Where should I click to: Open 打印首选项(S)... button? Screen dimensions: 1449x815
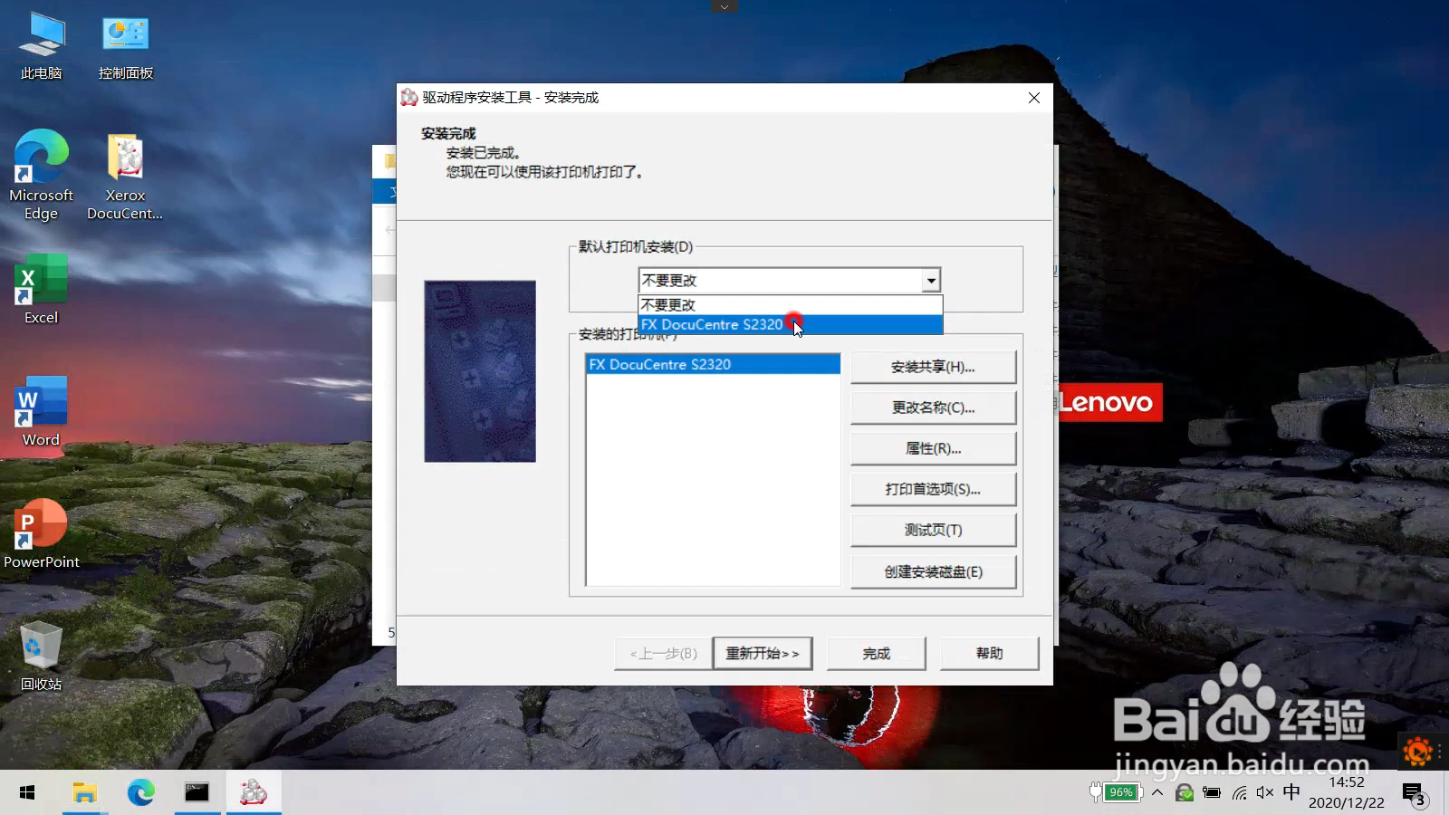click(933, 489)
